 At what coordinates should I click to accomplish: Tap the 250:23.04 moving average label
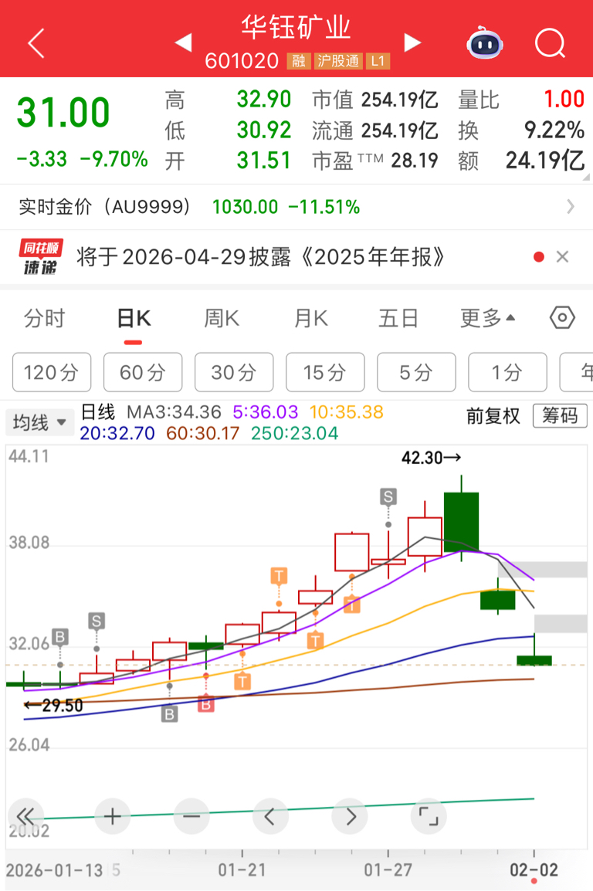(x=294, y=434)
